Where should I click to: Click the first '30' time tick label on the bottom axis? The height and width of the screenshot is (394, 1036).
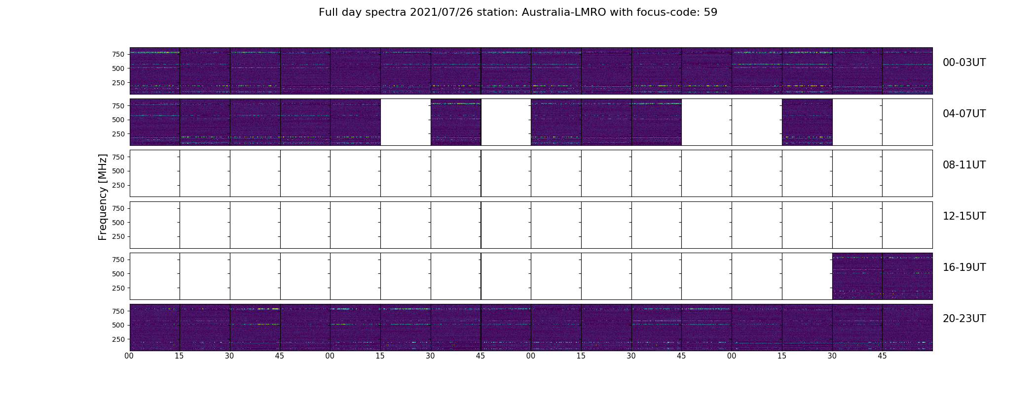tap(229, 356)
